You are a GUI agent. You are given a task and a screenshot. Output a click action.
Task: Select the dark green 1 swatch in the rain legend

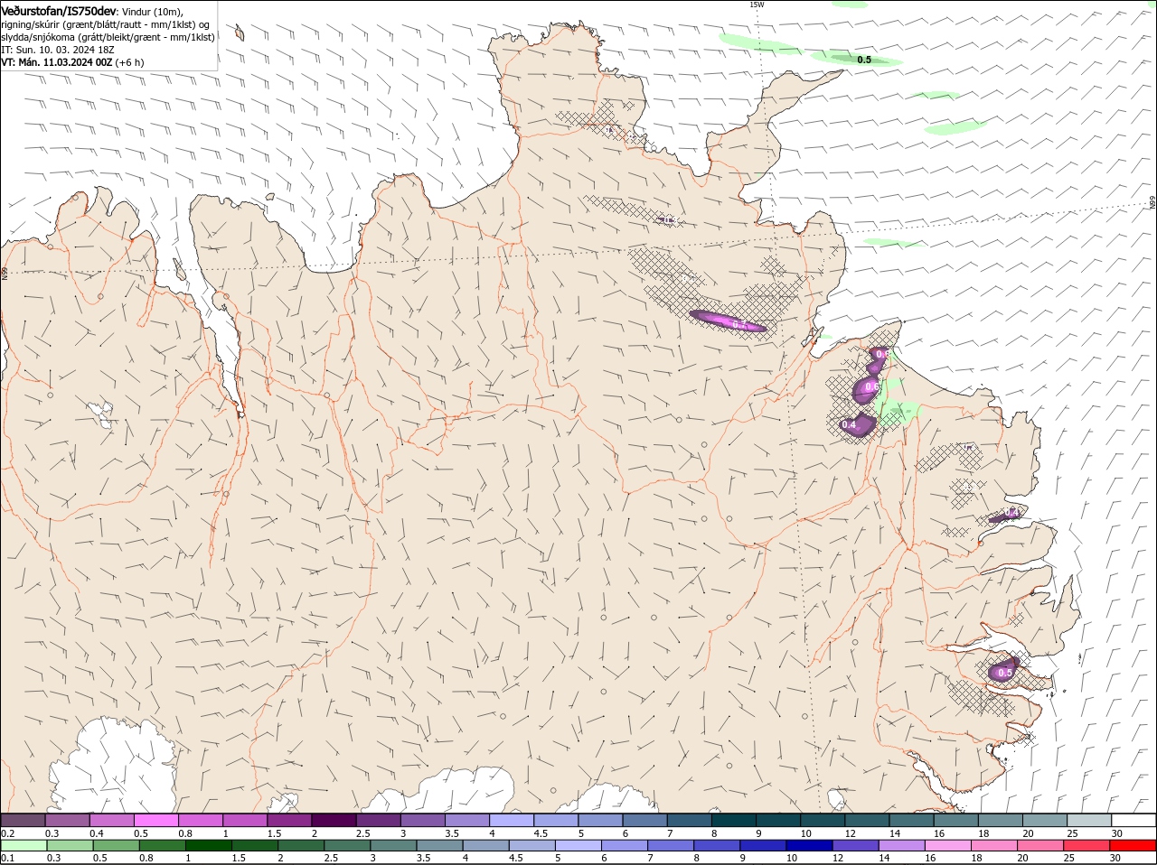pyautogui.click(x=209, y=845)
